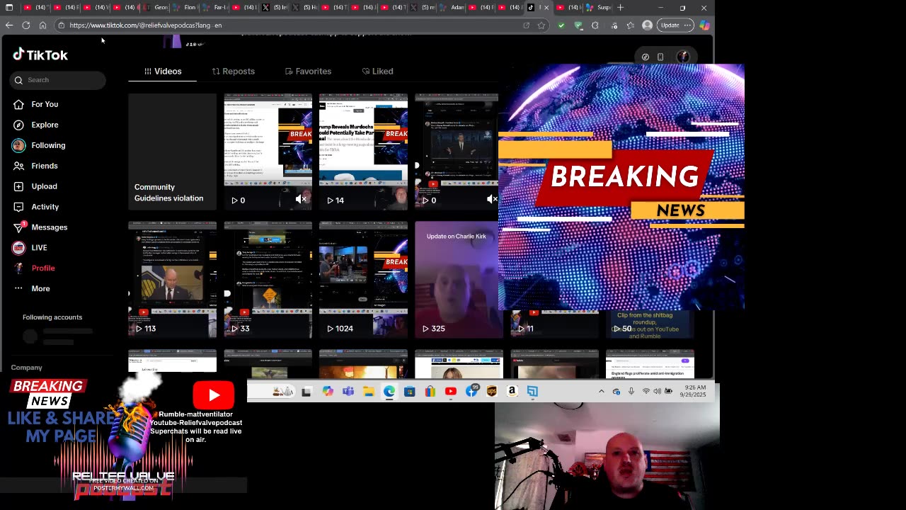Image resolution: width=906 pixels, height=510 pixels.
Task: Click the Company footer heading
Action: pos(26,368)
